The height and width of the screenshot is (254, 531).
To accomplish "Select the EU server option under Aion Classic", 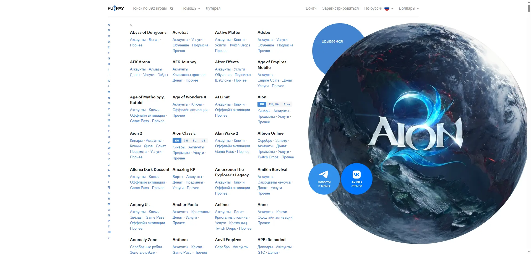I will (195, 140).
